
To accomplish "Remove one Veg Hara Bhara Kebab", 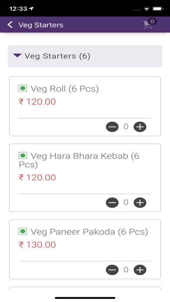I will (x=112, y=203).
